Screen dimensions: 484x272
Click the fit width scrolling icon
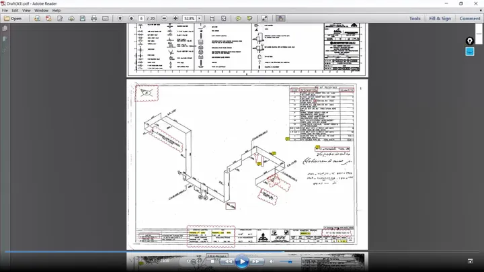point(212,19)
